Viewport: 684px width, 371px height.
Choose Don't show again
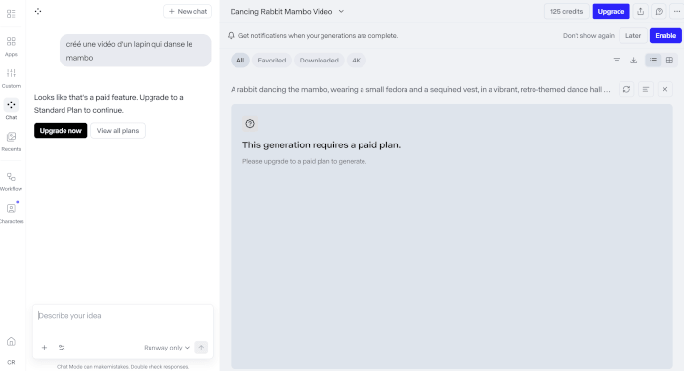point(588,36)
